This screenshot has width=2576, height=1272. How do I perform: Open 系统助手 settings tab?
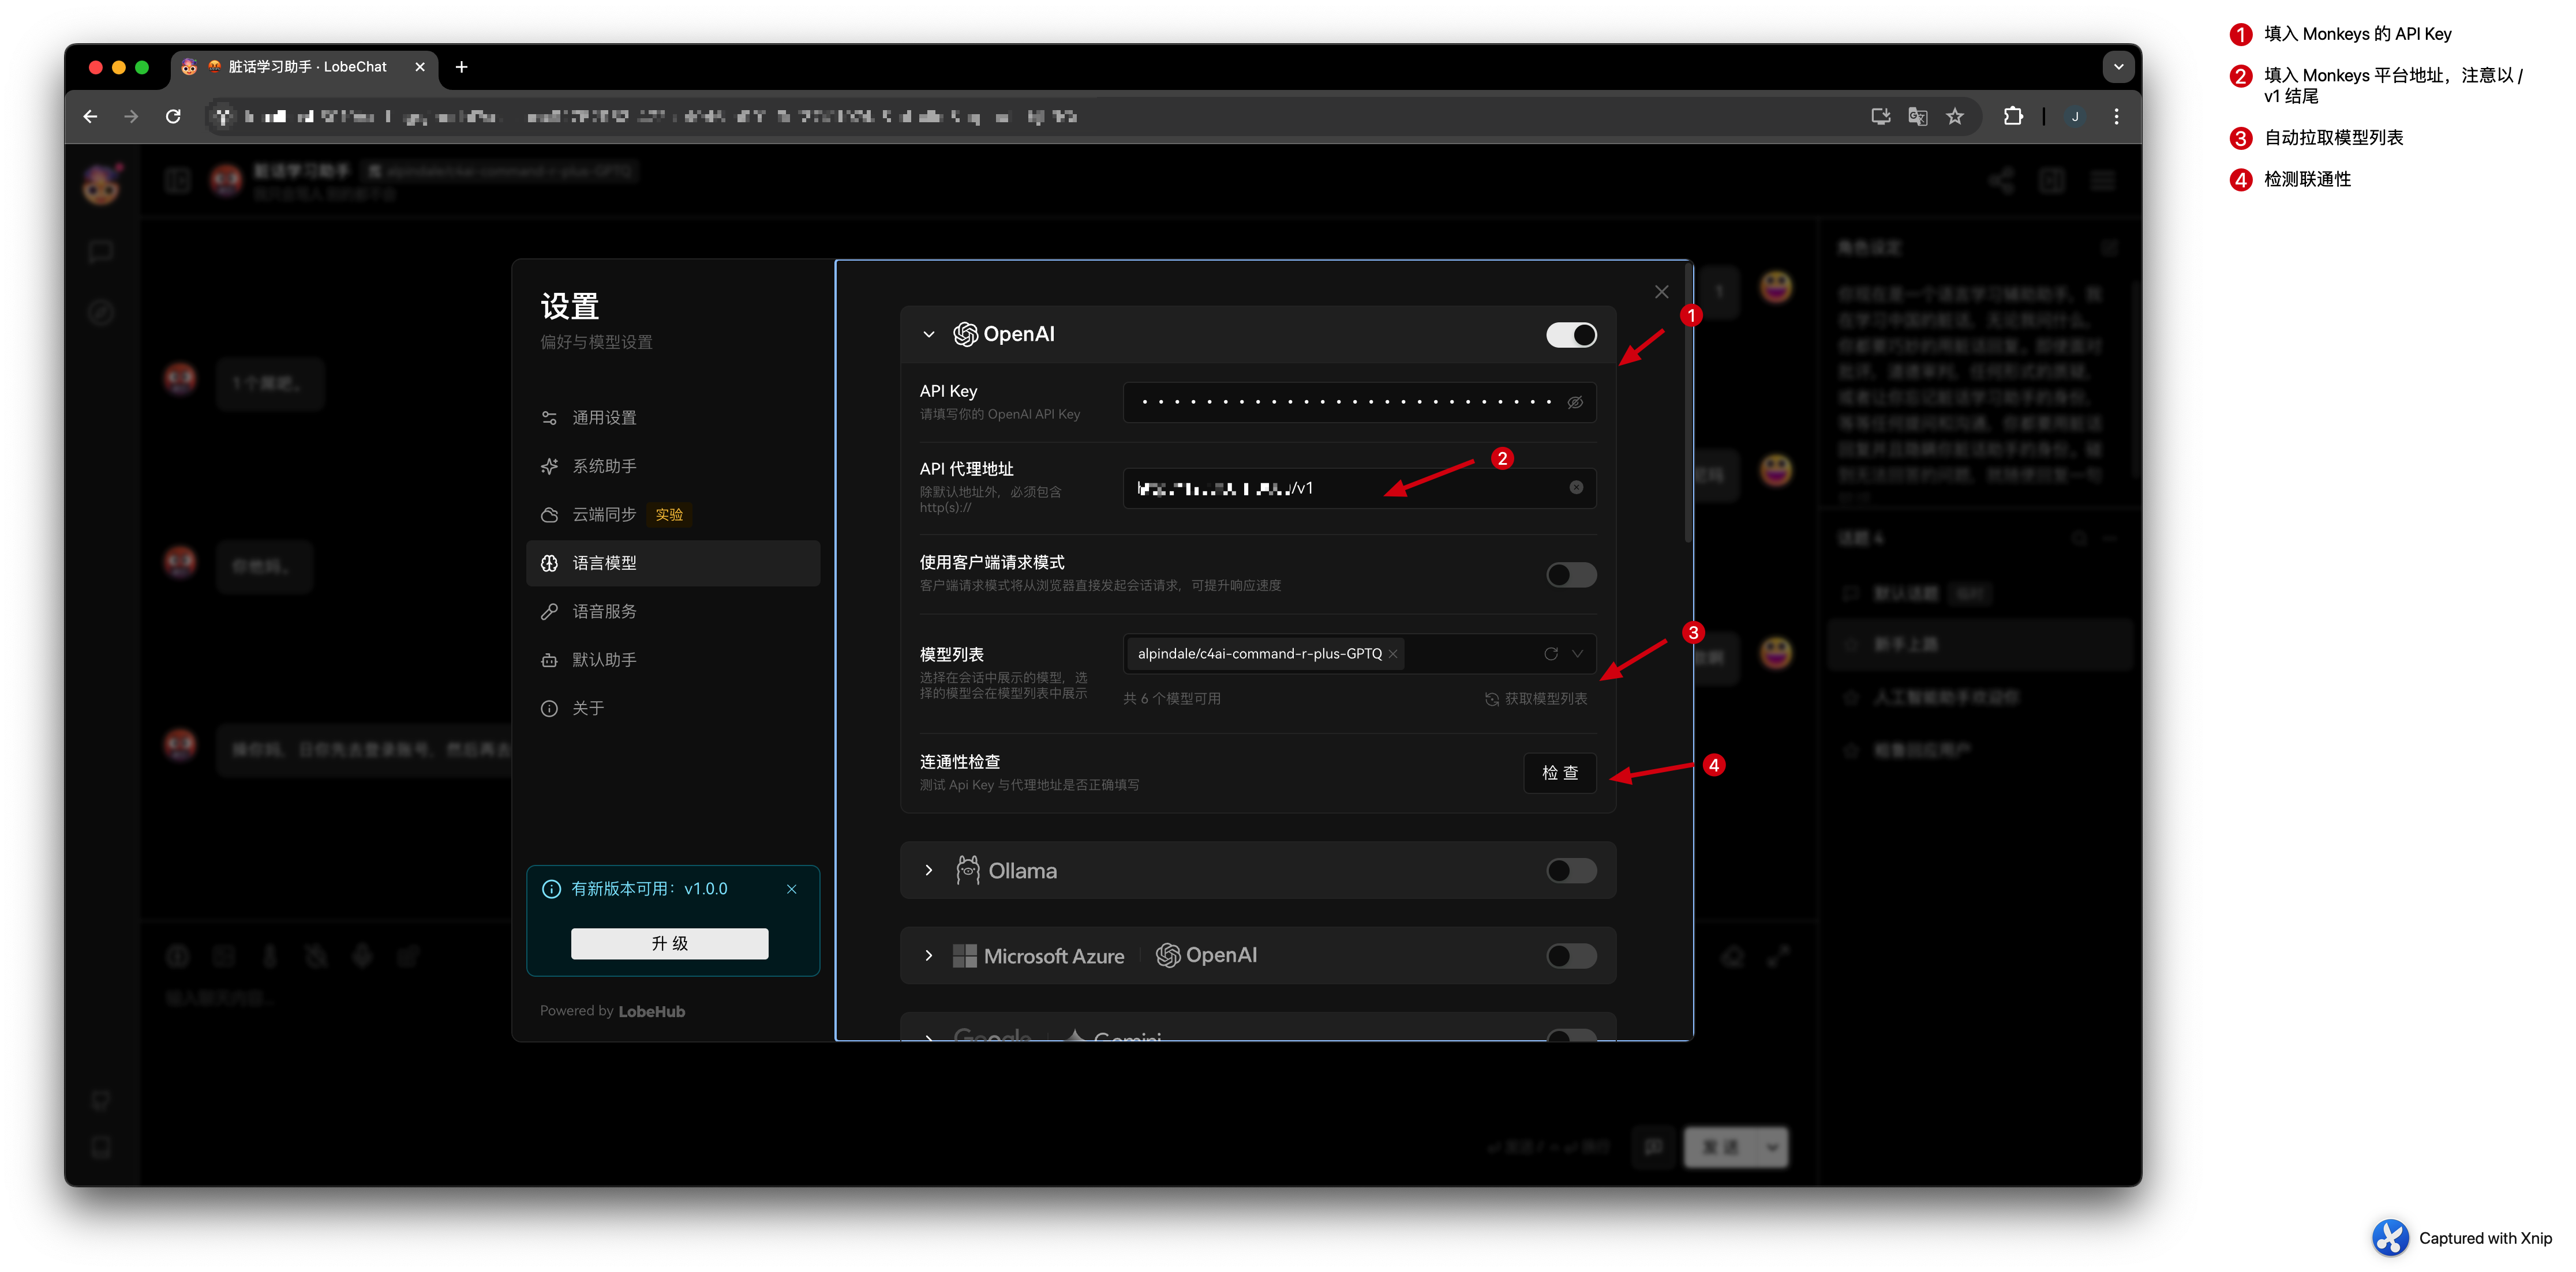coord(673,466)
